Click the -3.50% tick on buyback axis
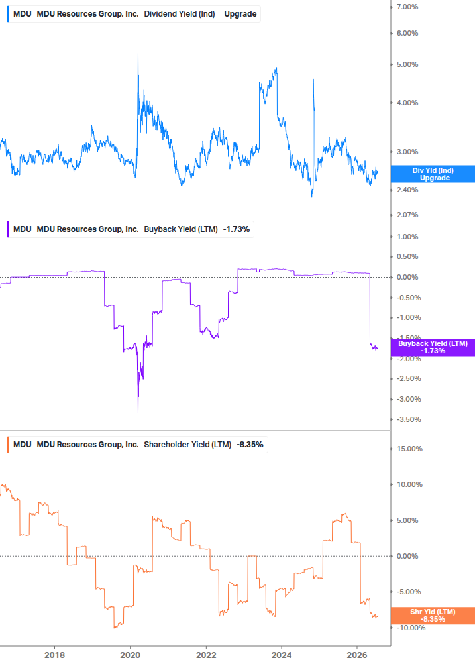475x666 pixels. (x=409, y=419)
